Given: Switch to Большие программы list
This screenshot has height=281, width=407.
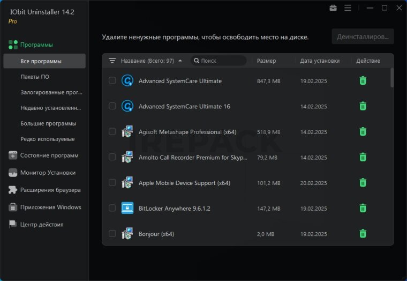Looking at the screenshot, I should pos(48,123).
